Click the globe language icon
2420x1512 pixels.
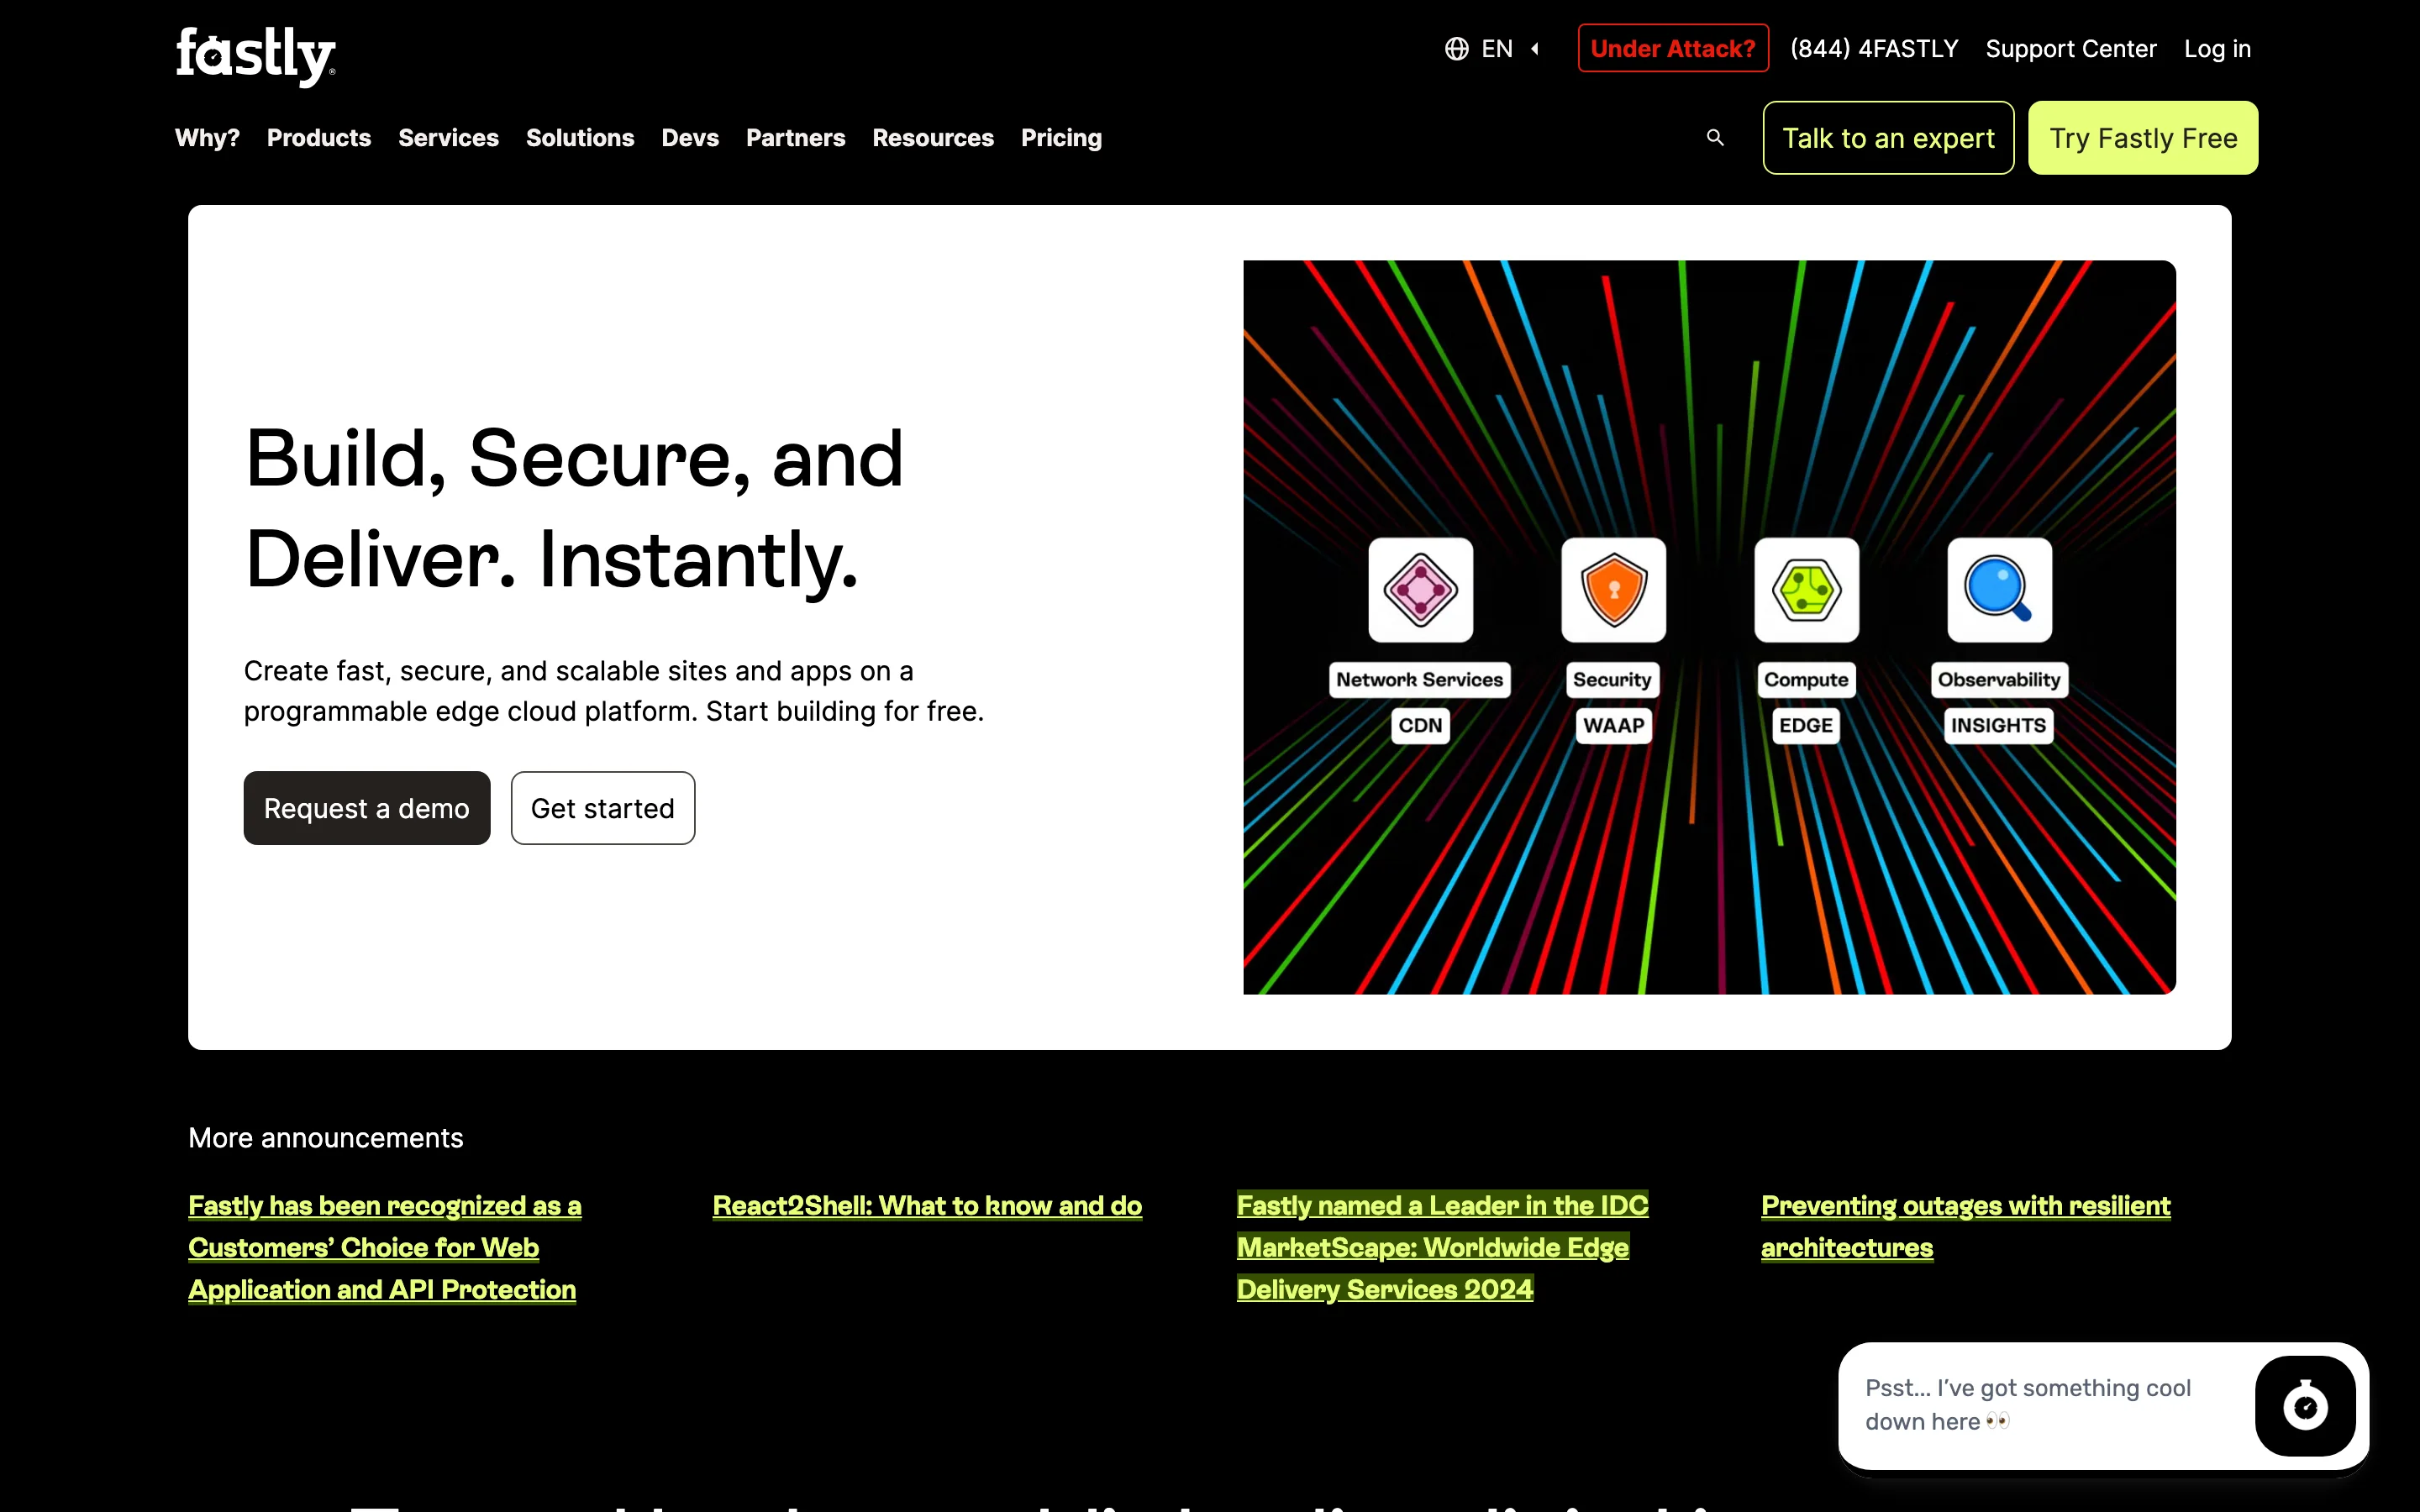coord(1456,49)
